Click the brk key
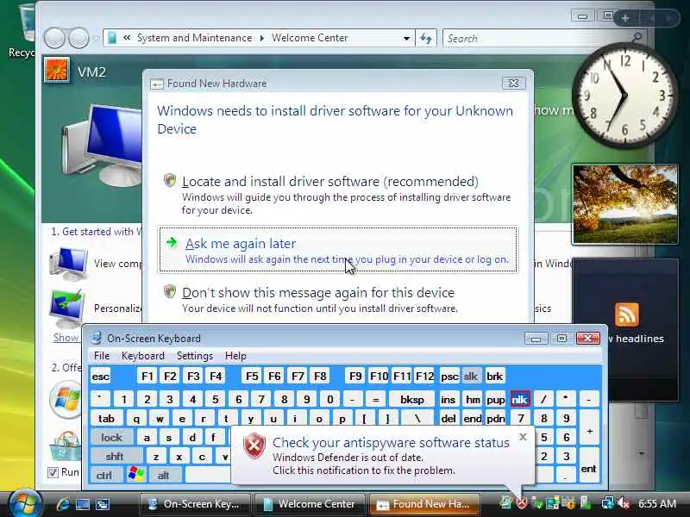The height and width of the screenshot is (517, 690). pyautogui.click(x=494, y=377)
